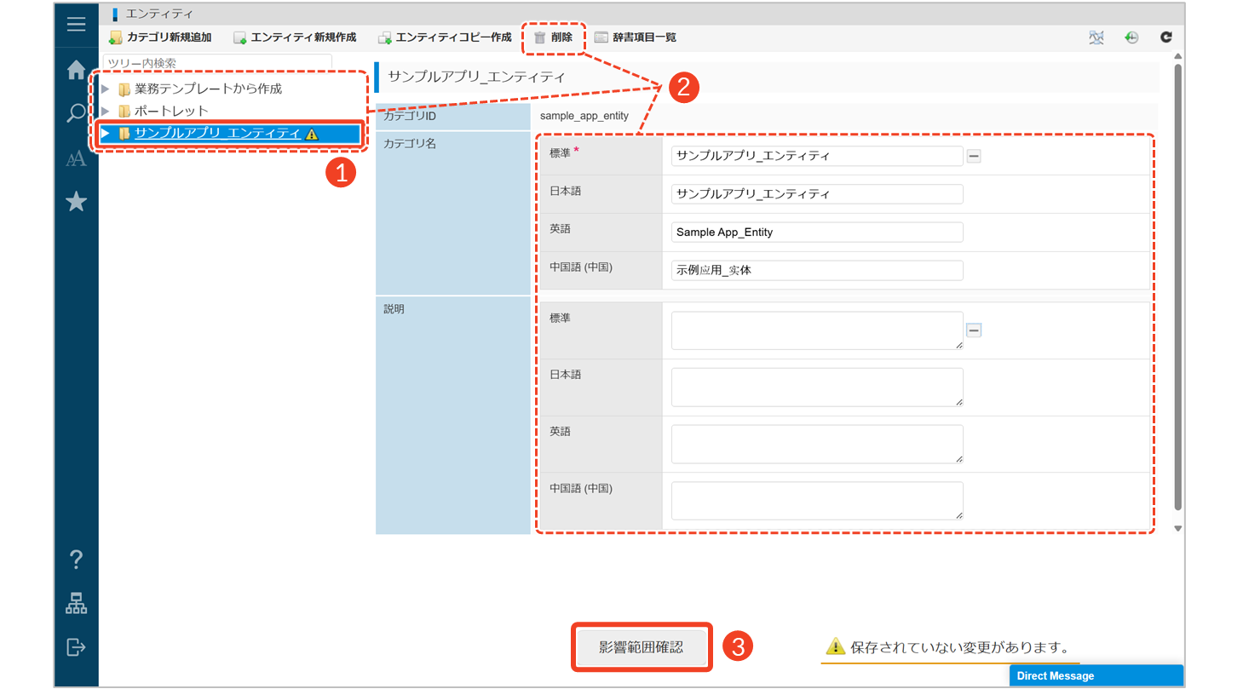Screen dimensions: 1243x689
Task: Open the sitemap icon in the sidebar
Action: pyautogui.click(x=77, y=604)
